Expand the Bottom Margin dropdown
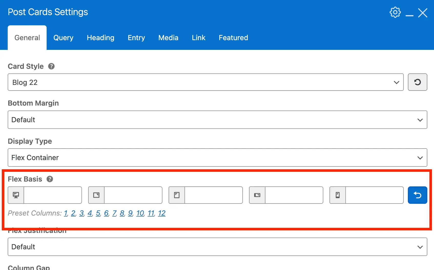The image size is (434, 270). (217, 120)
